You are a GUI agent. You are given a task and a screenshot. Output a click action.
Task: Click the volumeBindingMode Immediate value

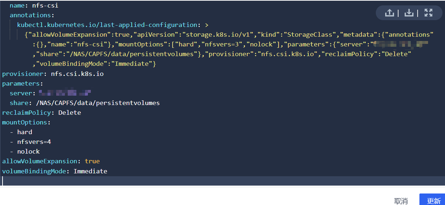[x=90, y=171]
